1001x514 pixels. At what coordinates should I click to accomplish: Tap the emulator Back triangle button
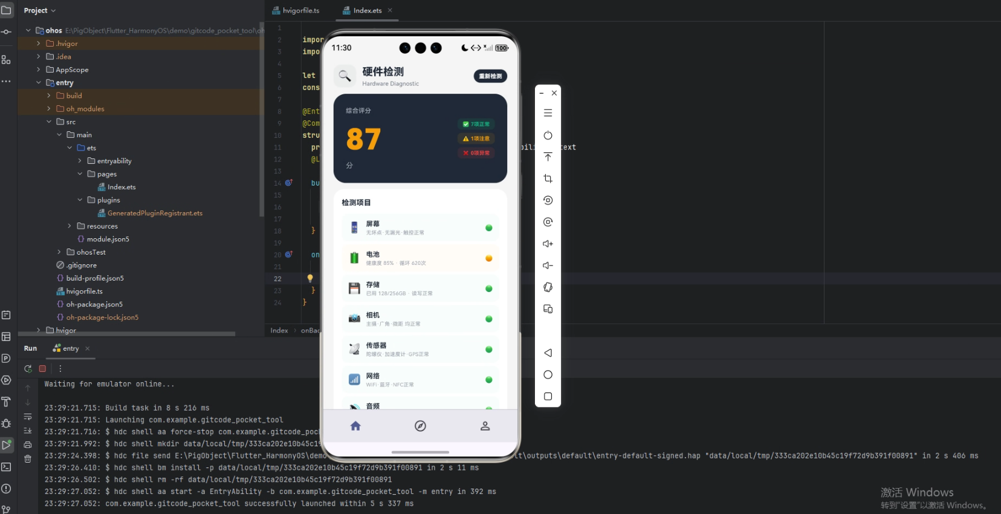pos(548,353)
